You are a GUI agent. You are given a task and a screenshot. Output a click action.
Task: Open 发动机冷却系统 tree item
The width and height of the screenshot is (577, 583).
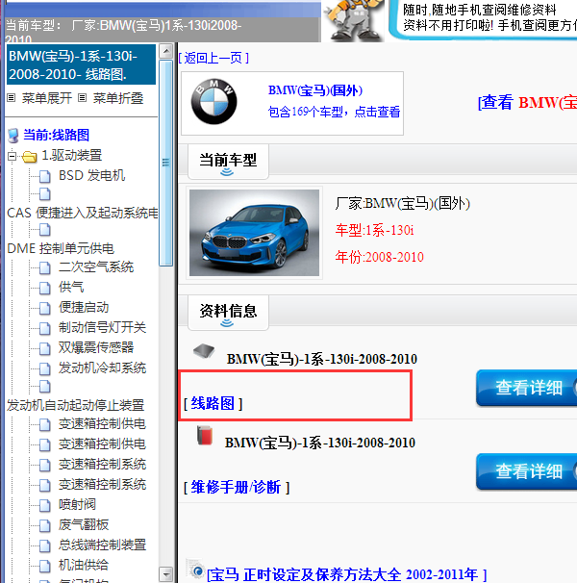click(x=102, y=368)
